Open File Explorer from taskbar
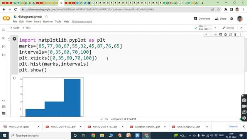Screen dimensions: 247x139 pos(102,136)
